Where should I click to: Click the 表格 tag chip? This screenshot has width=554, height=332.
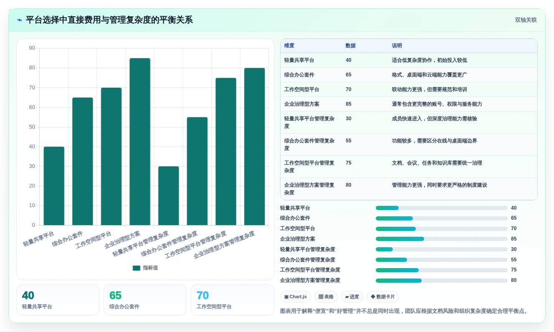click(x=326, y=297)
